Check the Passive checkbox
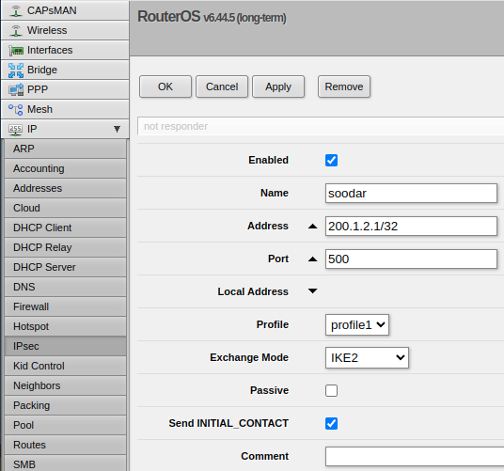This screenshot has height=471, width=504. (x=331, y=391)
